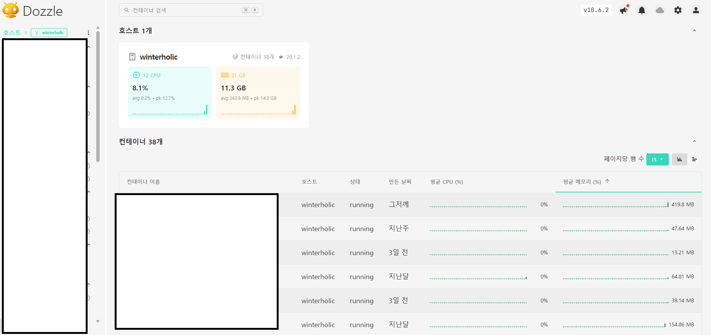Image resolution: width=711 pixels, height=335 pixels.
Task: Click the 컨테이너 38개 label in the host card
Action: click(x=257, y=57)
